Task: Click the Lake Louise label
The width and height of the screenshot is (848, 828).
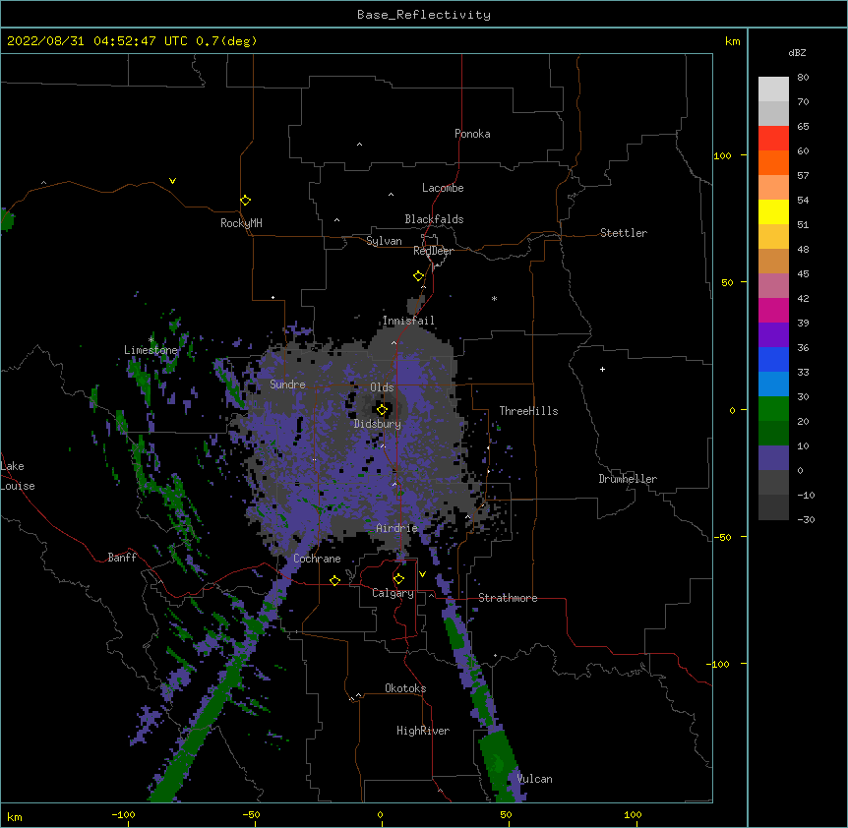Action: pos(18,476)
